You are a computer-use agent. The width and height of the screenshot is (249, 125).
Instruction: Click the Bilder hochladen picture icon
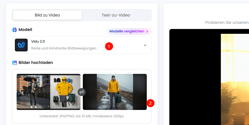(x=15, y=63)
